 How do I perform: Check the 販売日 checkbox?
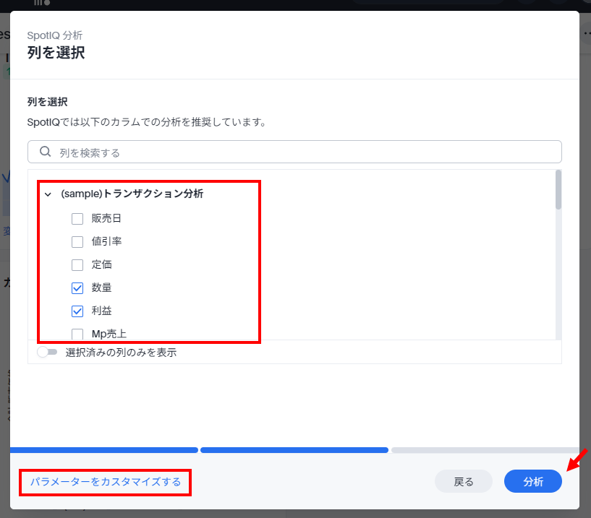point(77,219)
